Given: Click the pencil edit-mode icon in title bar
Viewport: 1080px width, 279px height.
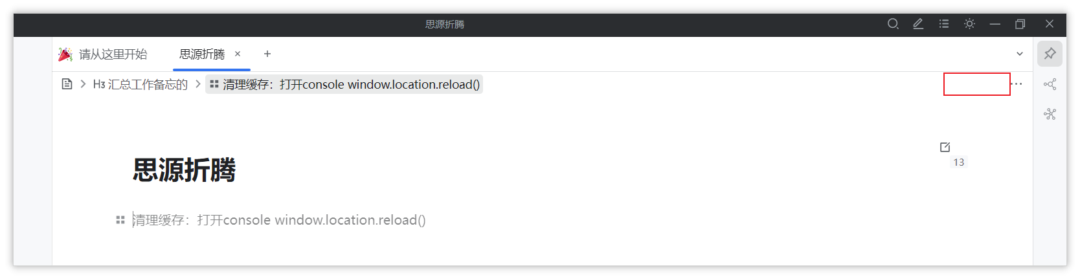Looking at the screenshot, I should pos(918,24).
